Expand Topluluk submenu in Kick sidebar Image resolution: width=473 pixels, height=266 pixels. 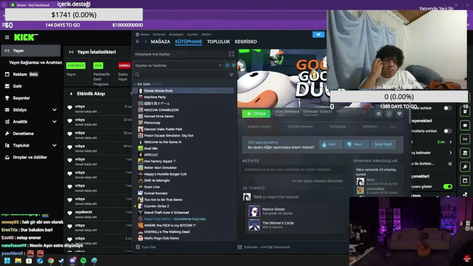pyautogui.click(x=54, y=145)
